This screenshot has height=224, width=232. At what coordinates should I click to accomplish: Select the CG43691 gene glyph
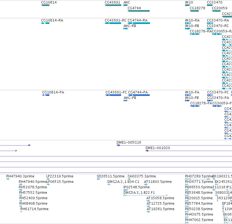pyautogui.click(x=113, y=5)
